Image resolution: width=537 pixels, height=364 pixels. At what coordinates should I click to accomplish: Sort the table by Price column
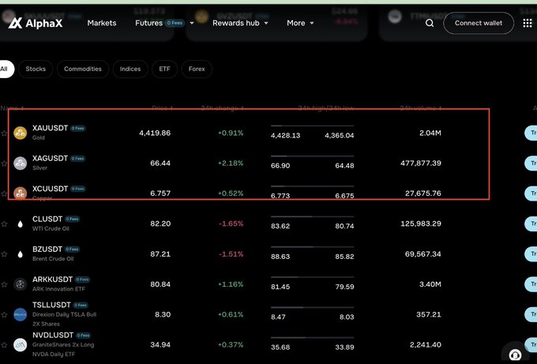(x=163, y=108)
